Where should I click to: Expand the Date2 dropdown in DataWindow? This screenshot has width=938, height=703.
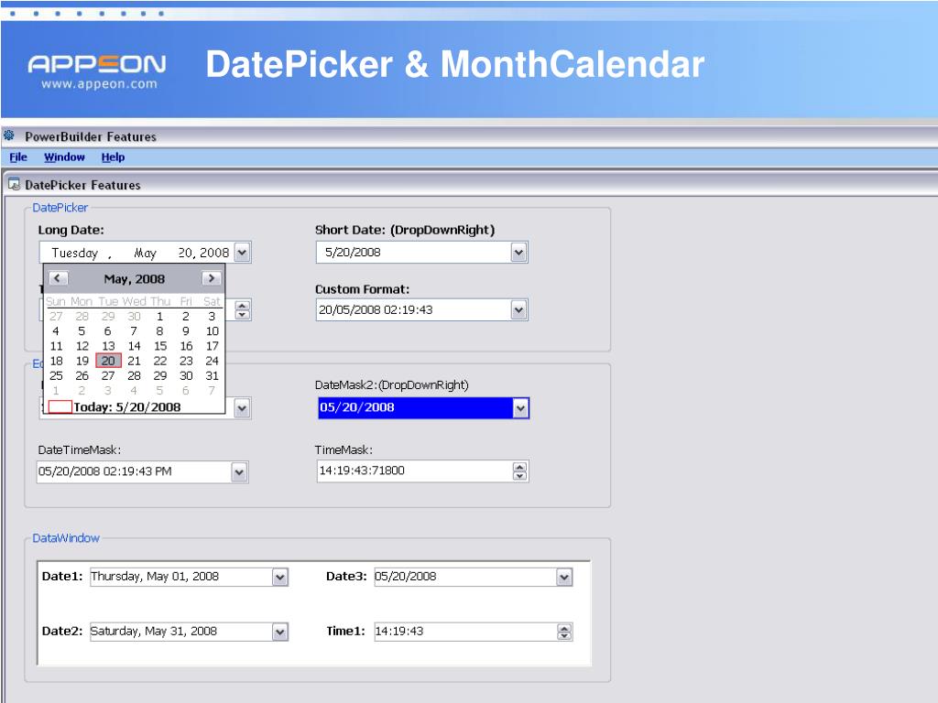tap(280, 632)
